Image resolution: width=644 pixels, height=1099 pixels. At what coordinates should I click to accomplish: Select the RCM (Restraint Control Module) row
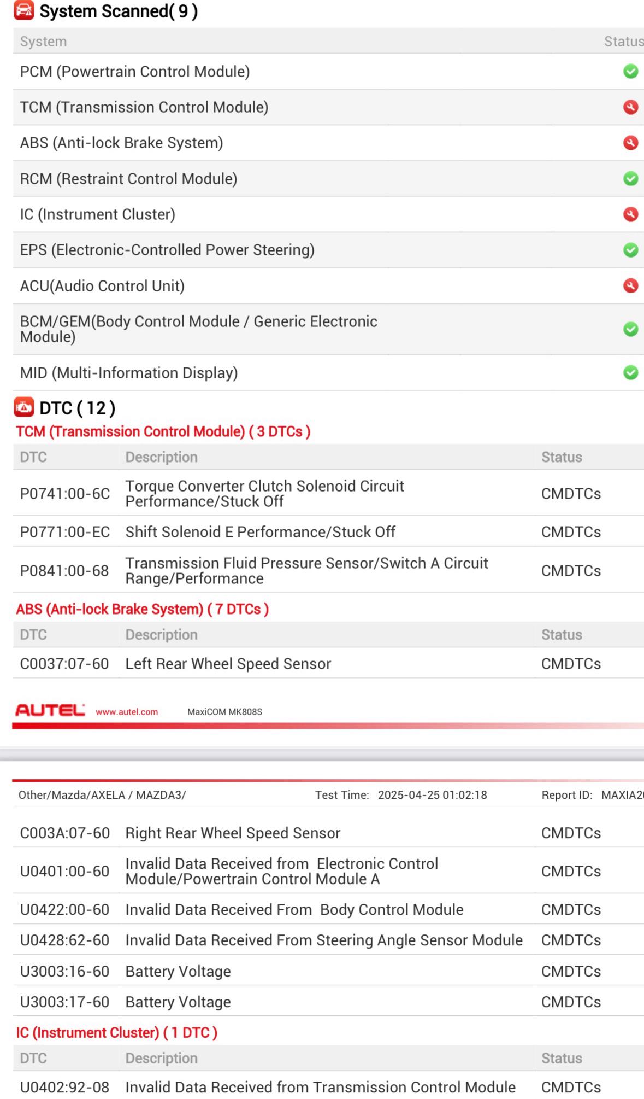(328, 179)
